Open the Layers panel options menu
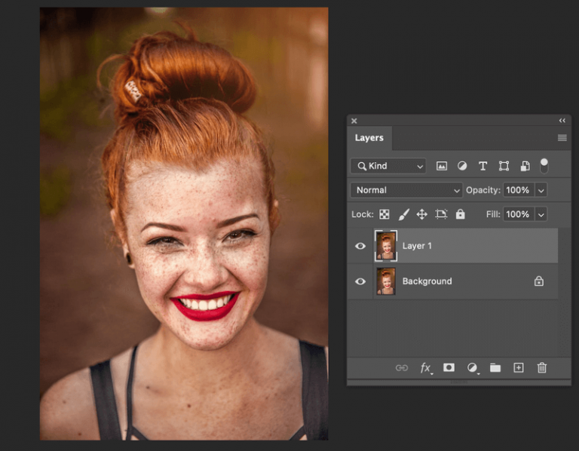579x451 pixels. coord(562,138)
